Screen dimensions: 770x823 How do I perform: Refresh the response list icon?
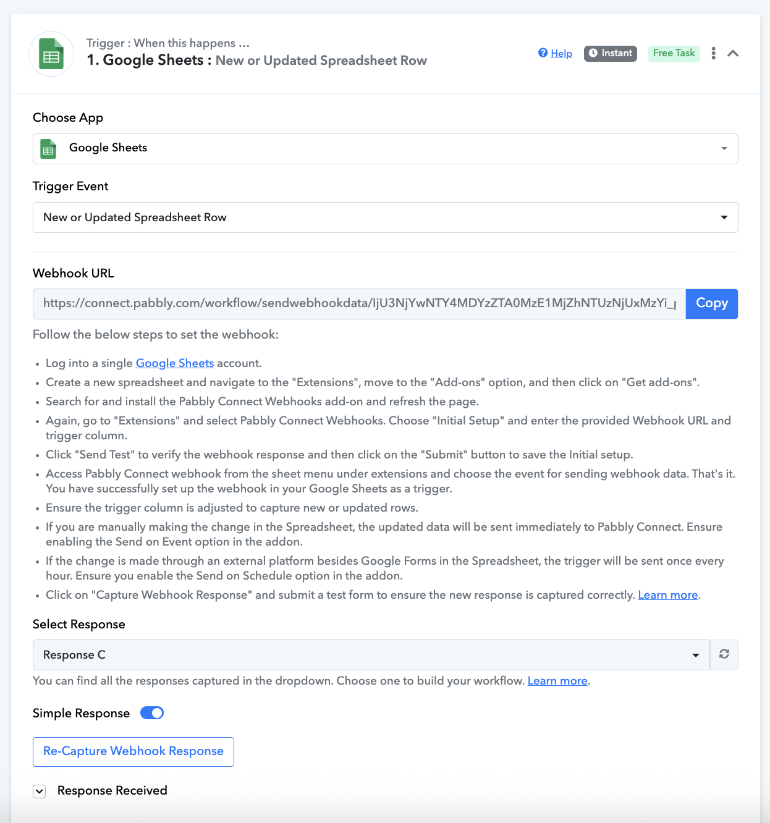tap(724, 654)
